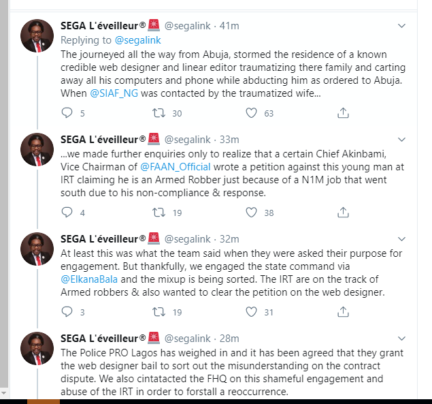432x404 pixels.
Task: Share the tweet posted 33m ago
Action: [343, 213]
